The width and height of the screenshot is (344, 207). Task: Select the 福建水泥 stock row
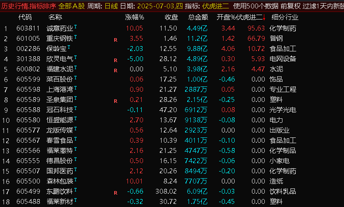[60, 69]
